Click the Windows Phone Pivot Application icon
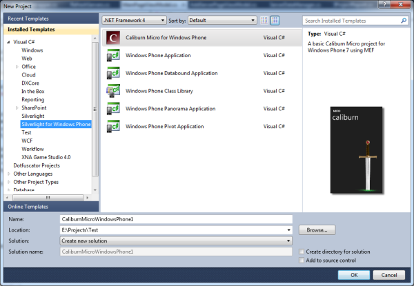The width and height of the screenshot is (414, 286). tap(113, 127)
